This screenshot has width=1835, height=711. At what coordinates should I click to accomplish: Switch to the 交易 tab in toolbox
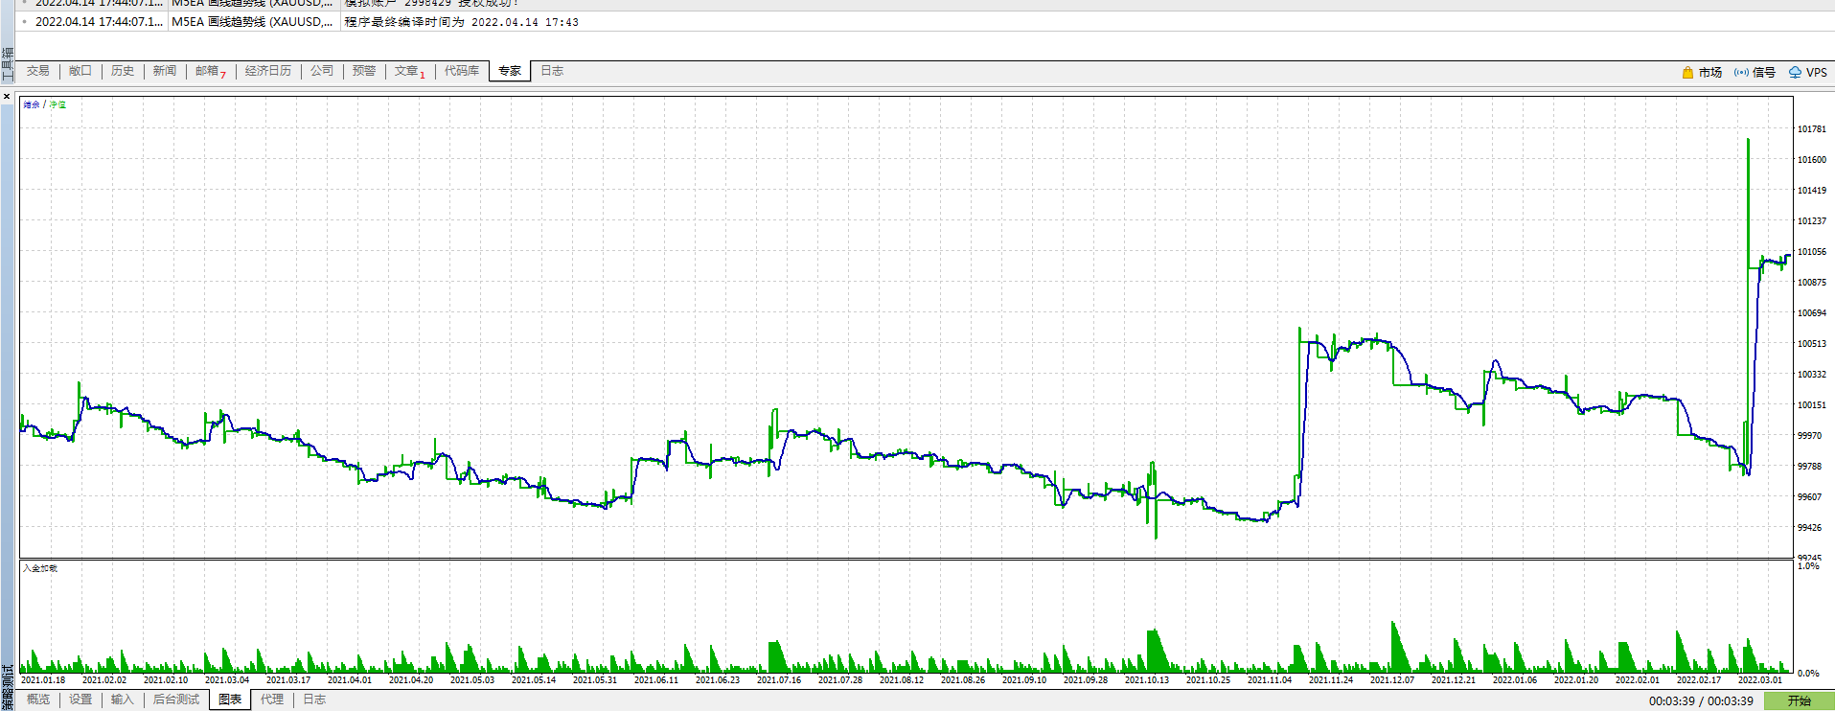click(x=38, y=71)
